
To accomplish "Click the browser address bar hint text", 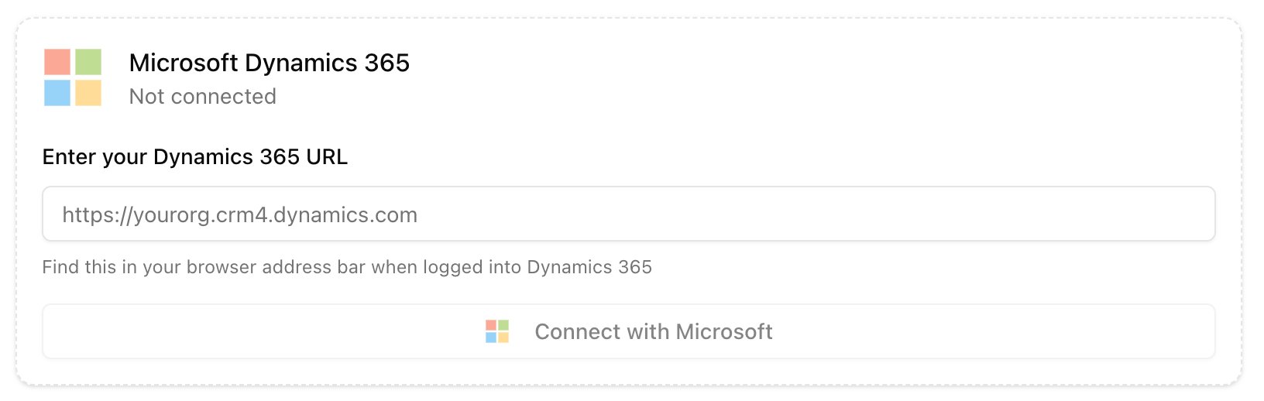I will [x=346, y=267].
